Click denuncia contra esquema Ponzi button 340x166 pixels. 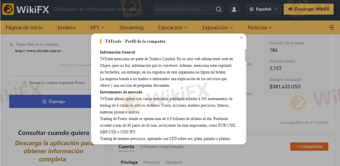[x=50, y=83]
